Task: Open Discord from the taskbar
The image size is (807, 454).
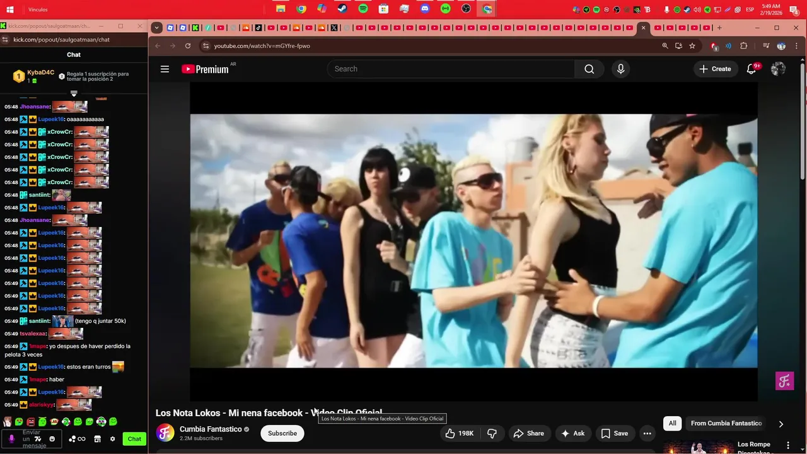Action: pos(425,9)
